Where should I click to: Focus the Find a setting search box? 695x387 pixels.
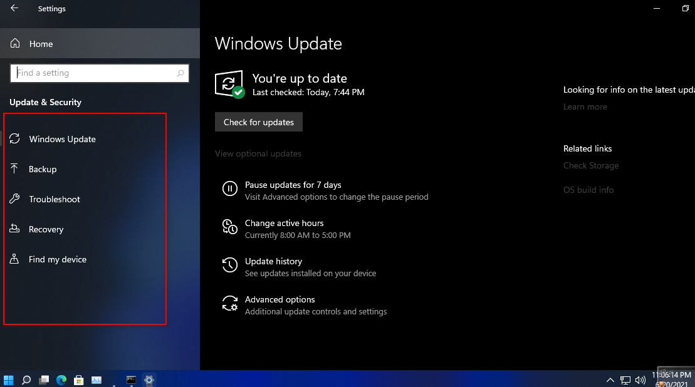pyautogui.click(x=100, y=73)
